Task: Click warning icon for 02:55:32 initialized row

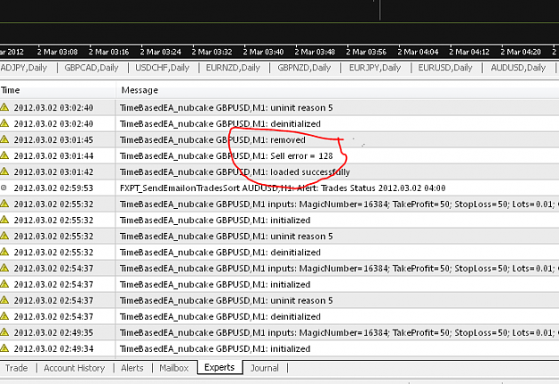Action: (4, 220)
